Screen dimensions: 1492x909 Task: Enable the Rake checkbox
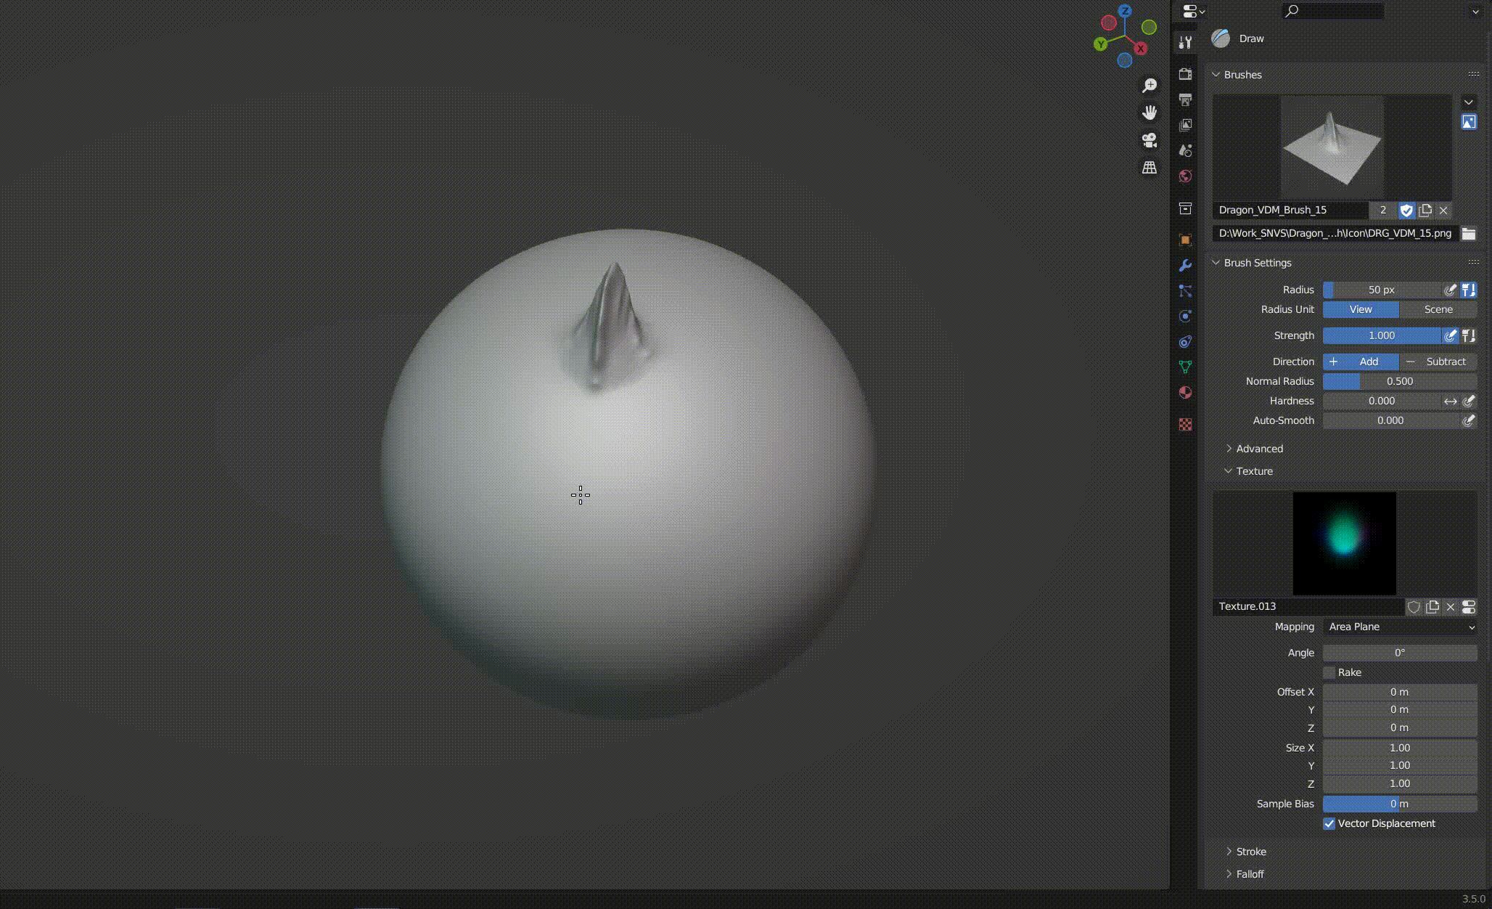pyautogui.click(x=1332, y=672)
